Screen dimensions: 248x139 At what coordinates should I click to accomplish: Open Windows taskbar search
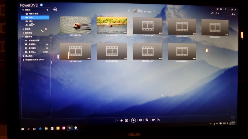click(28, 129)
